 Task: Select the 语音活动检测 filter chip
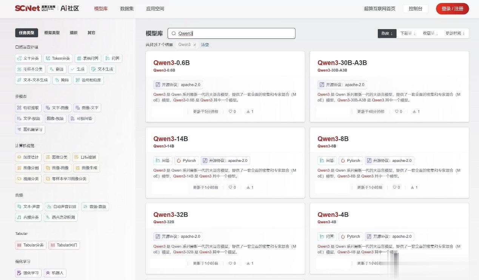pos(60,217)
